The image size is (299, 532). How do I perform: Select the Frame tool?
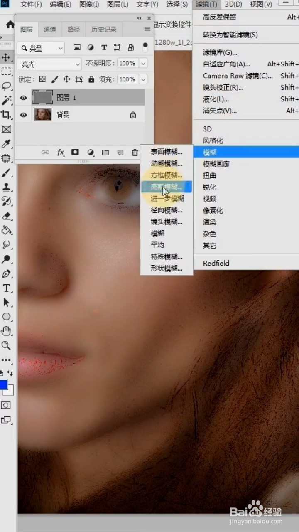click(x=6, y=129)
